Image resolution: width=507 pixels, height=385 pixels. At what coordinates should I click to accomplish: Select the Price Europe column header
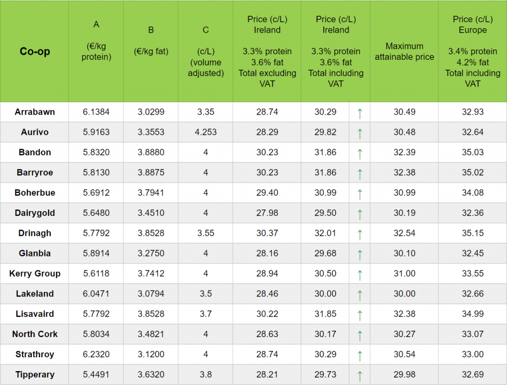(x=472, y=51)
